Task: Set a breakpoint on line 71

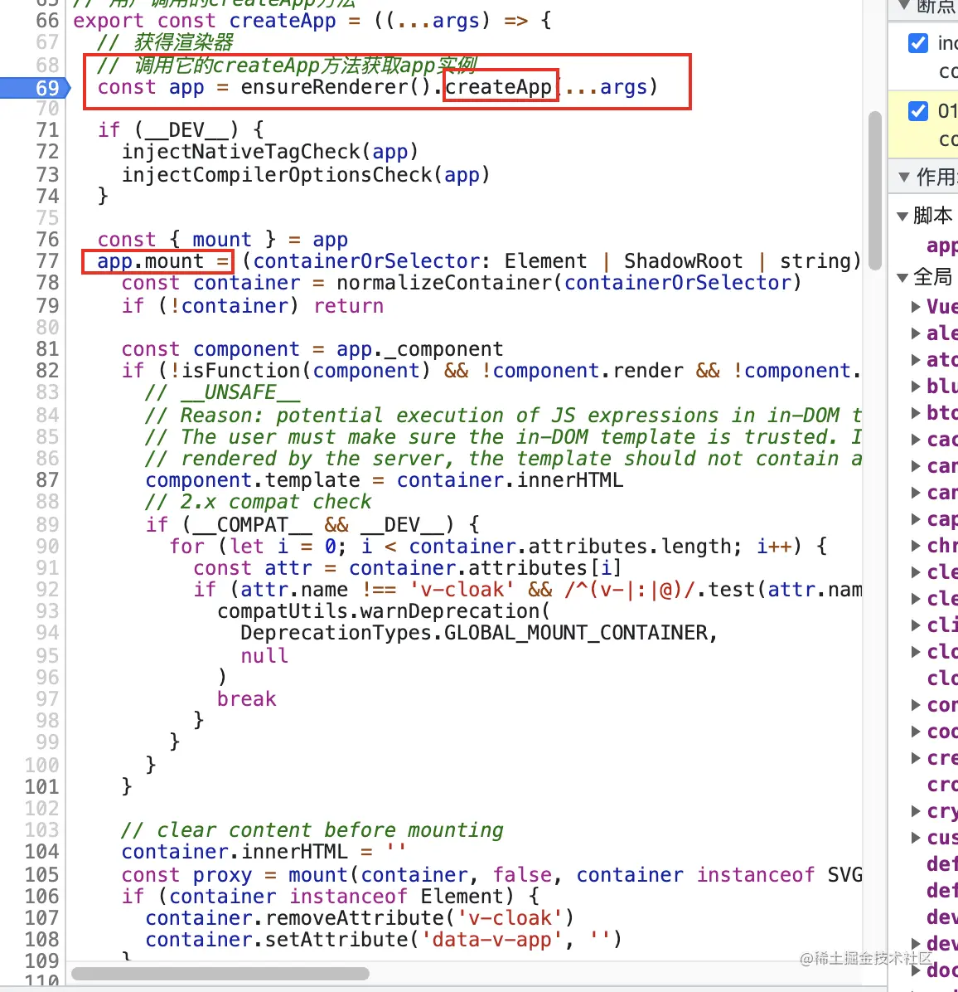Action: [46, 130]
